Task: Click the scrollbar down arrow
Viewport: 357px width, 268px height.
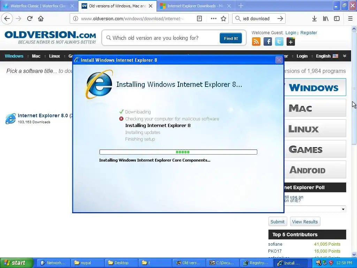Action: click(354, 254)
